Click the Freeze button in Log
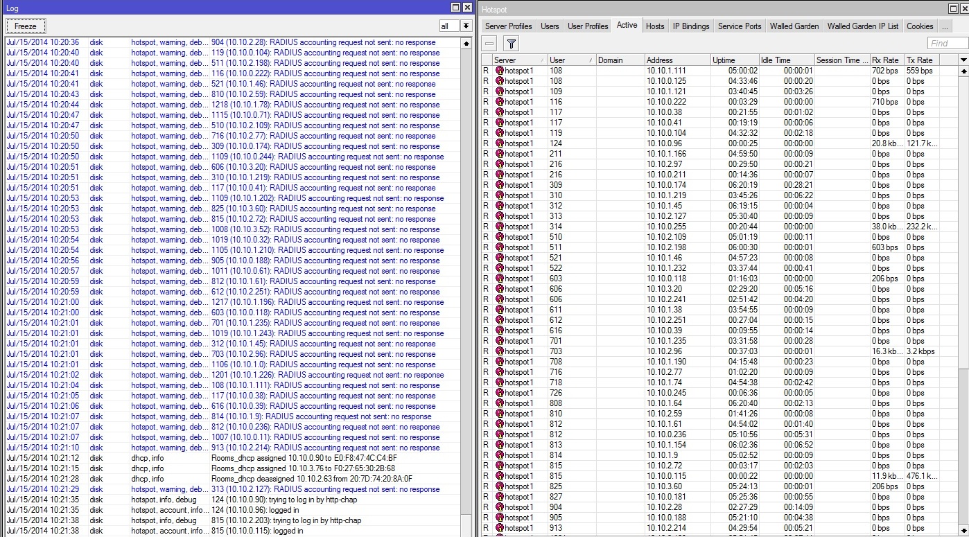Screen dimensions: 969x537 (26, 26)
